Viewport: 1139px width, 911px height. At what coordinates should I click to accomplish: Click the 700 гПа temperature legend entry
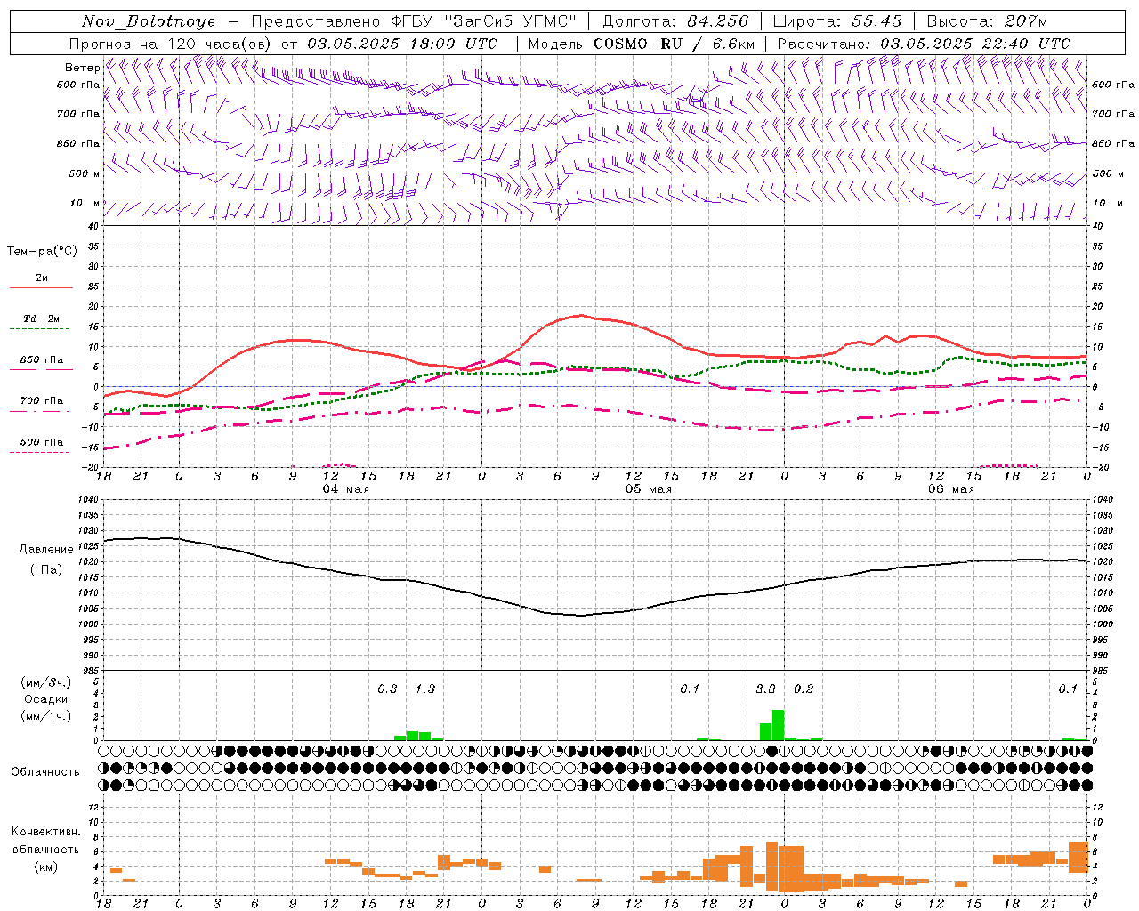pyautogui.click(x=42, y=401)
